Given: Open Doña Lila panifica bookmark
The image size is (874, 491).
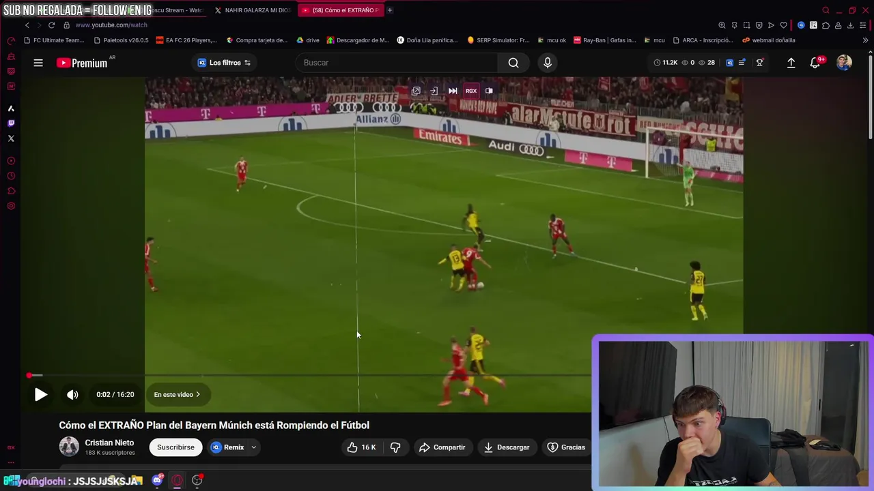Looking at the screenshot, I should pos(427,40).
